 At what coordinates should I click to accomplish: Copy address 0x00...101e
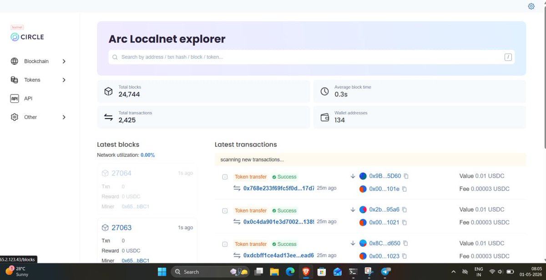(404, 189)
